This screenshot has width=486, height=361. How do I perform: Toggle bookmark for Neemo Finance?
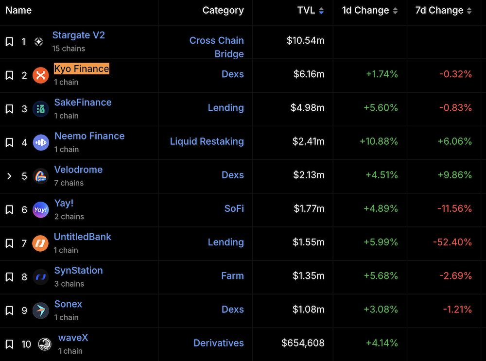click(x=9, y=142)
